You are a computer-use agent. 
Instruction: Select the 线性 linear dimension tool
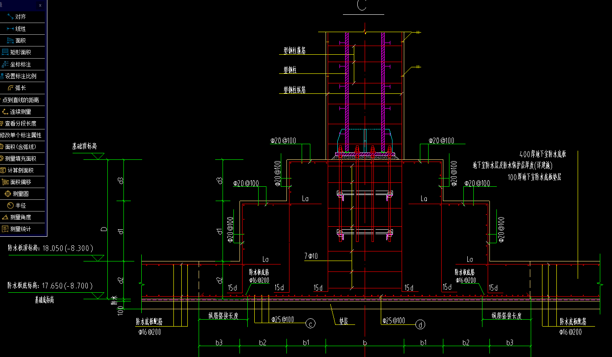click(20, 29)
